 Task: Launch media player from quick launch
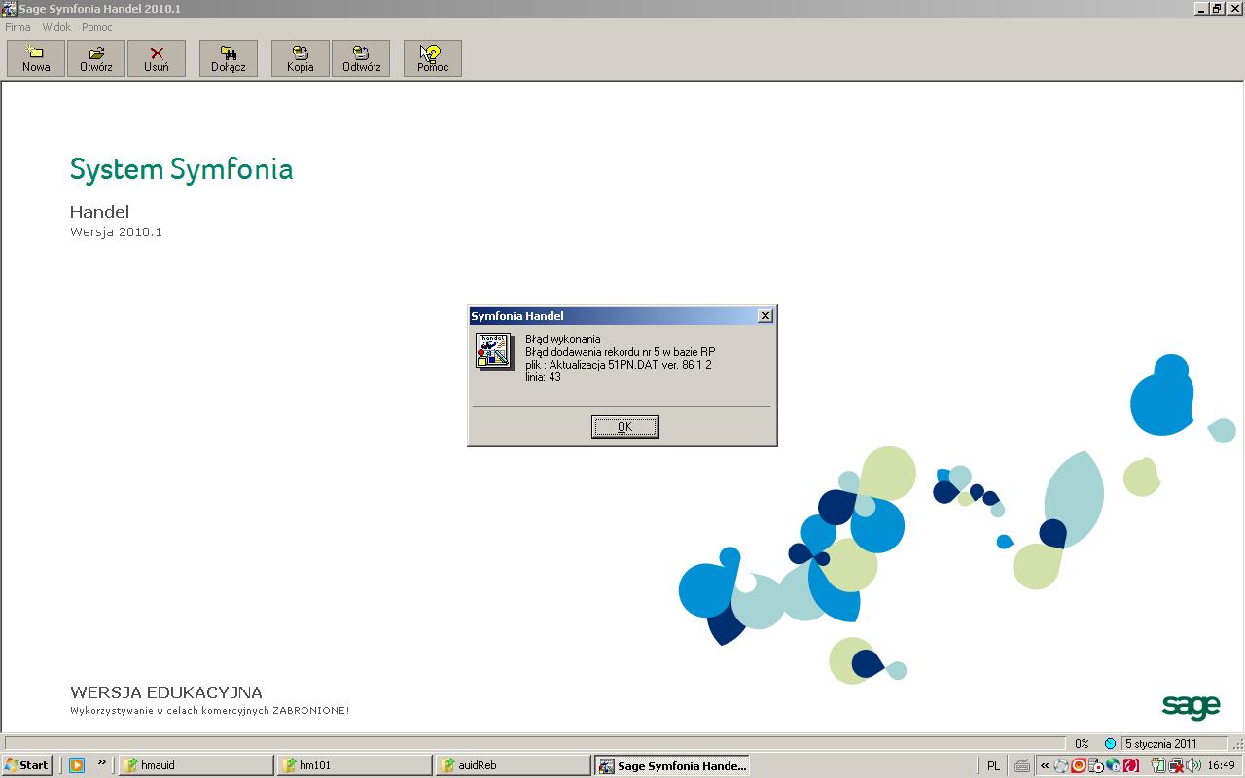[x=76, y=765]
